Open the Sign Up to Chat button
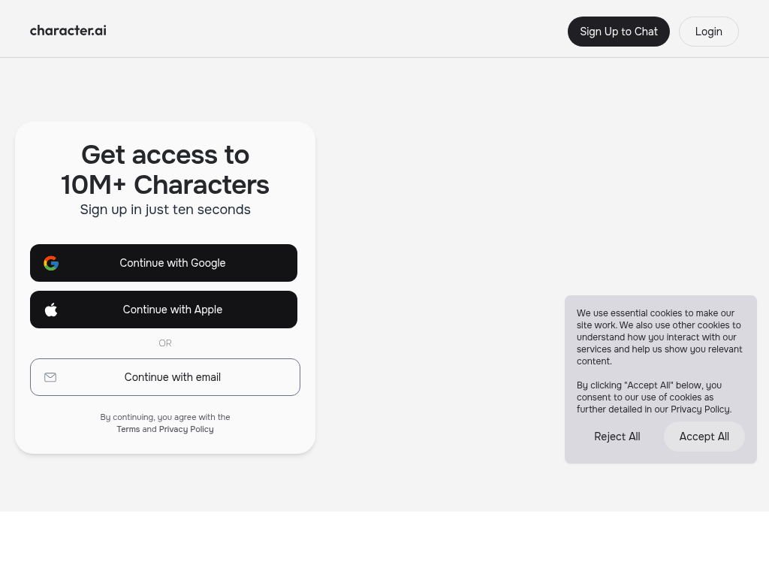Image resolution: width=769 pixels, height=577 pixels. pos(619,32)
